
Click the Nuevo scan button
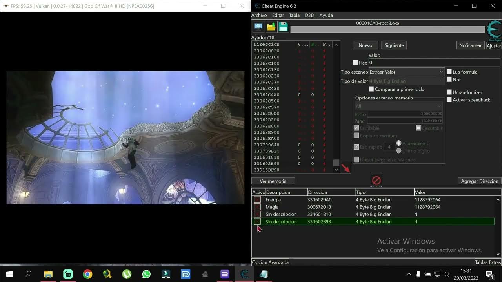tap(366, 45)
